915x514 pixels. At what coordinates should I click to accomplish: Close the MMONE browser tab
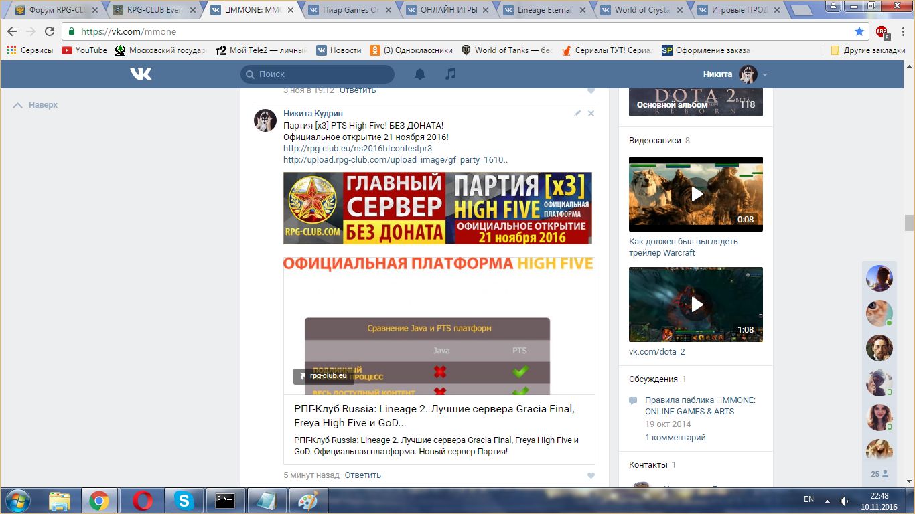click(x=289, y=10)
